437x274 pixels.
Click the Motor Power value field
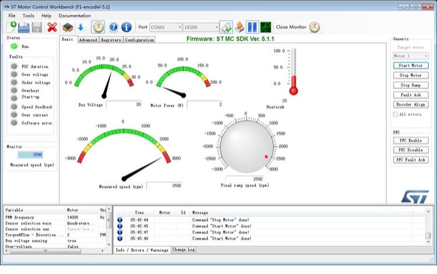pyautogui.click(x=205, y=104)
